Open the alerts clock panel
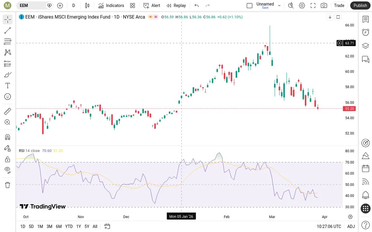This screenshot has height=232, width=372. 365,32
